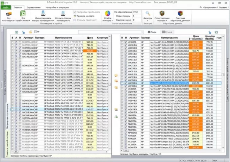Click "Открыть товары поставщиков" icon
The width and height of the screenshot is (230, 162).
pyautogui.click(x=63, y=14)
